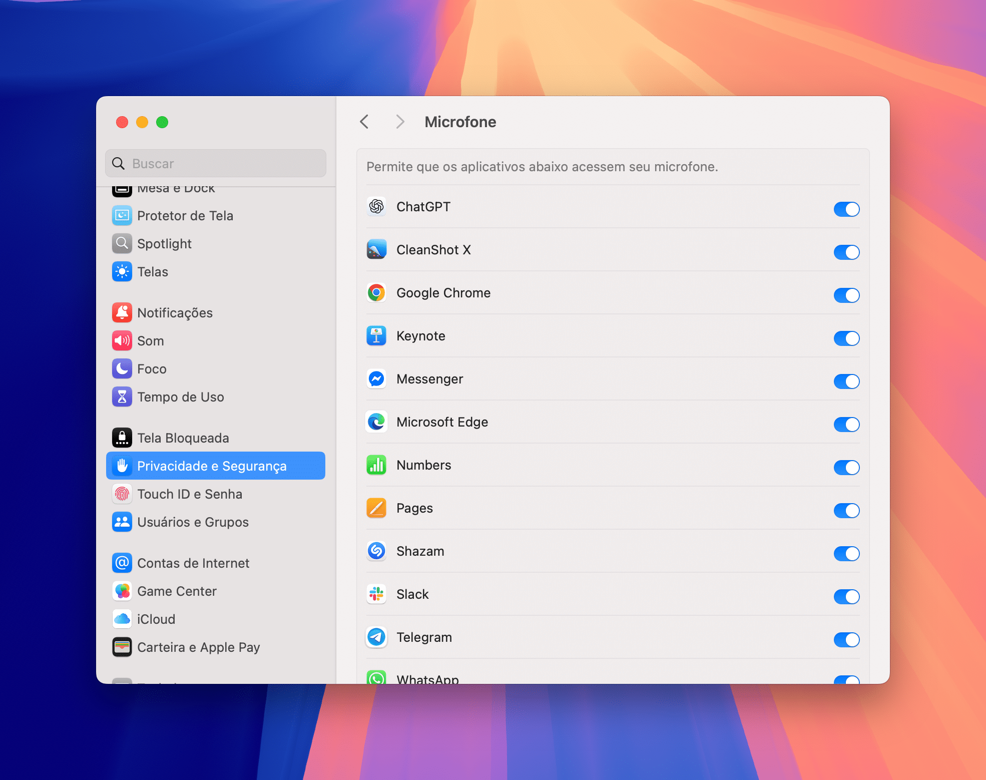Click the Microfone page title
Image resolution: width=986 pixels, height=780 pixels.
click(460, 122)
